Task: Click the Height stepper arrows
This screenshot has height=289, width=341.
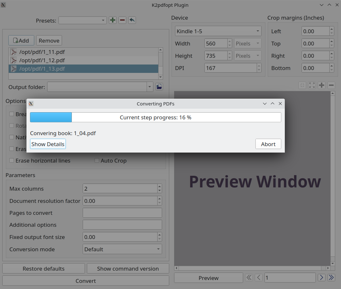Action: click(x=230, y=56)
